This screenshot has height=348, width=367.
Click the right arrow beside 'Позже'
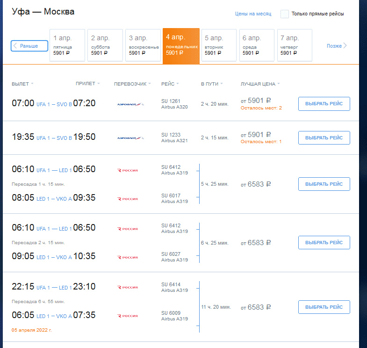pos(345,46)
